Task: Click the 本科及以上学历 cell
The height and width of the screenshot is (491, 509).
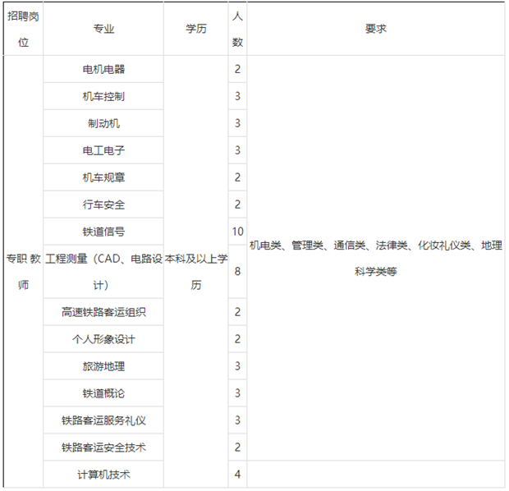Action: pyautogui.click(x=196, y=272)
